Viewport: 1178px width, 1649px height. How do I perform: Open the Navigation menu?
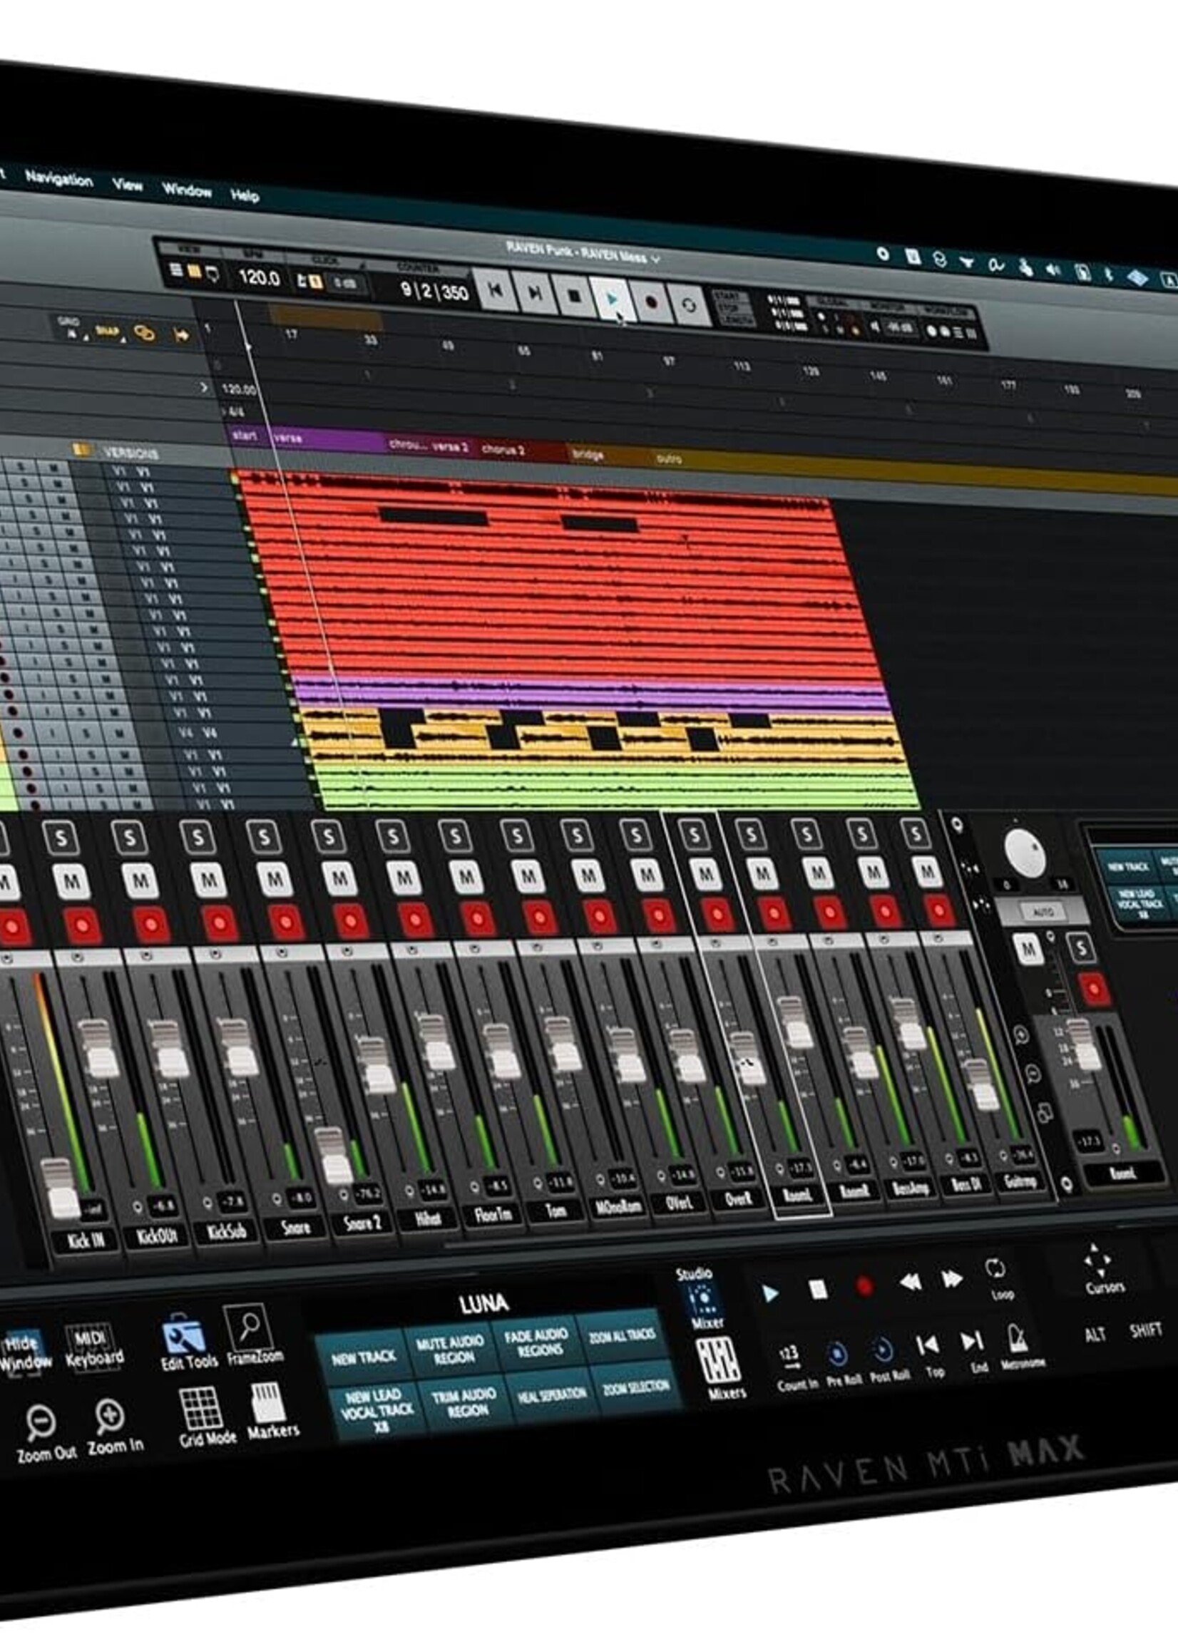[59, 178]
